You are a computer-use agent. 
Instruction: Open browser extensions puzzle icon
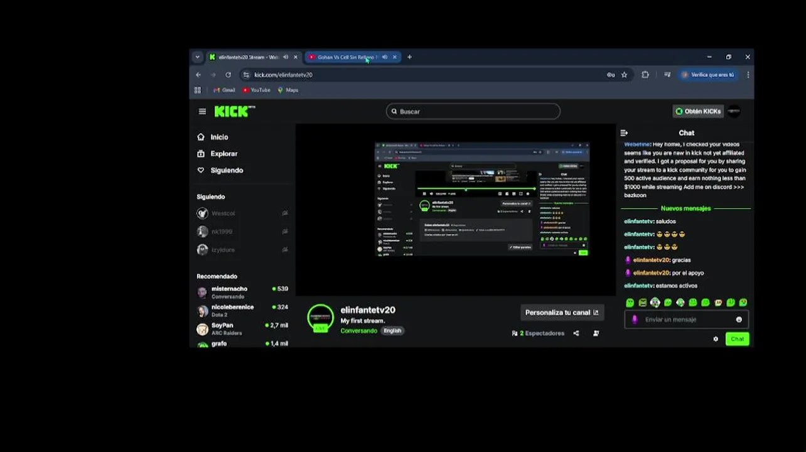coord(645,75)
